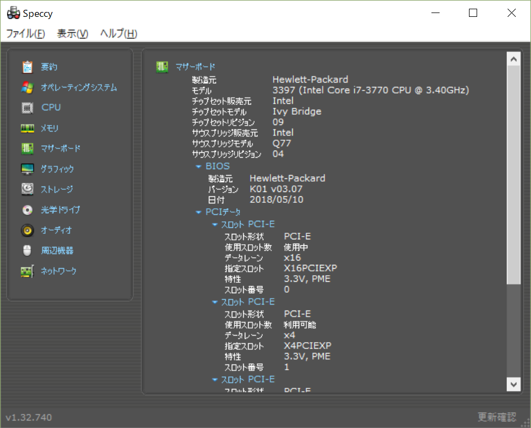This screenshot has height=428, width=531.
Task: Click the ネットワーク card icon
Action: coord(27,271)
